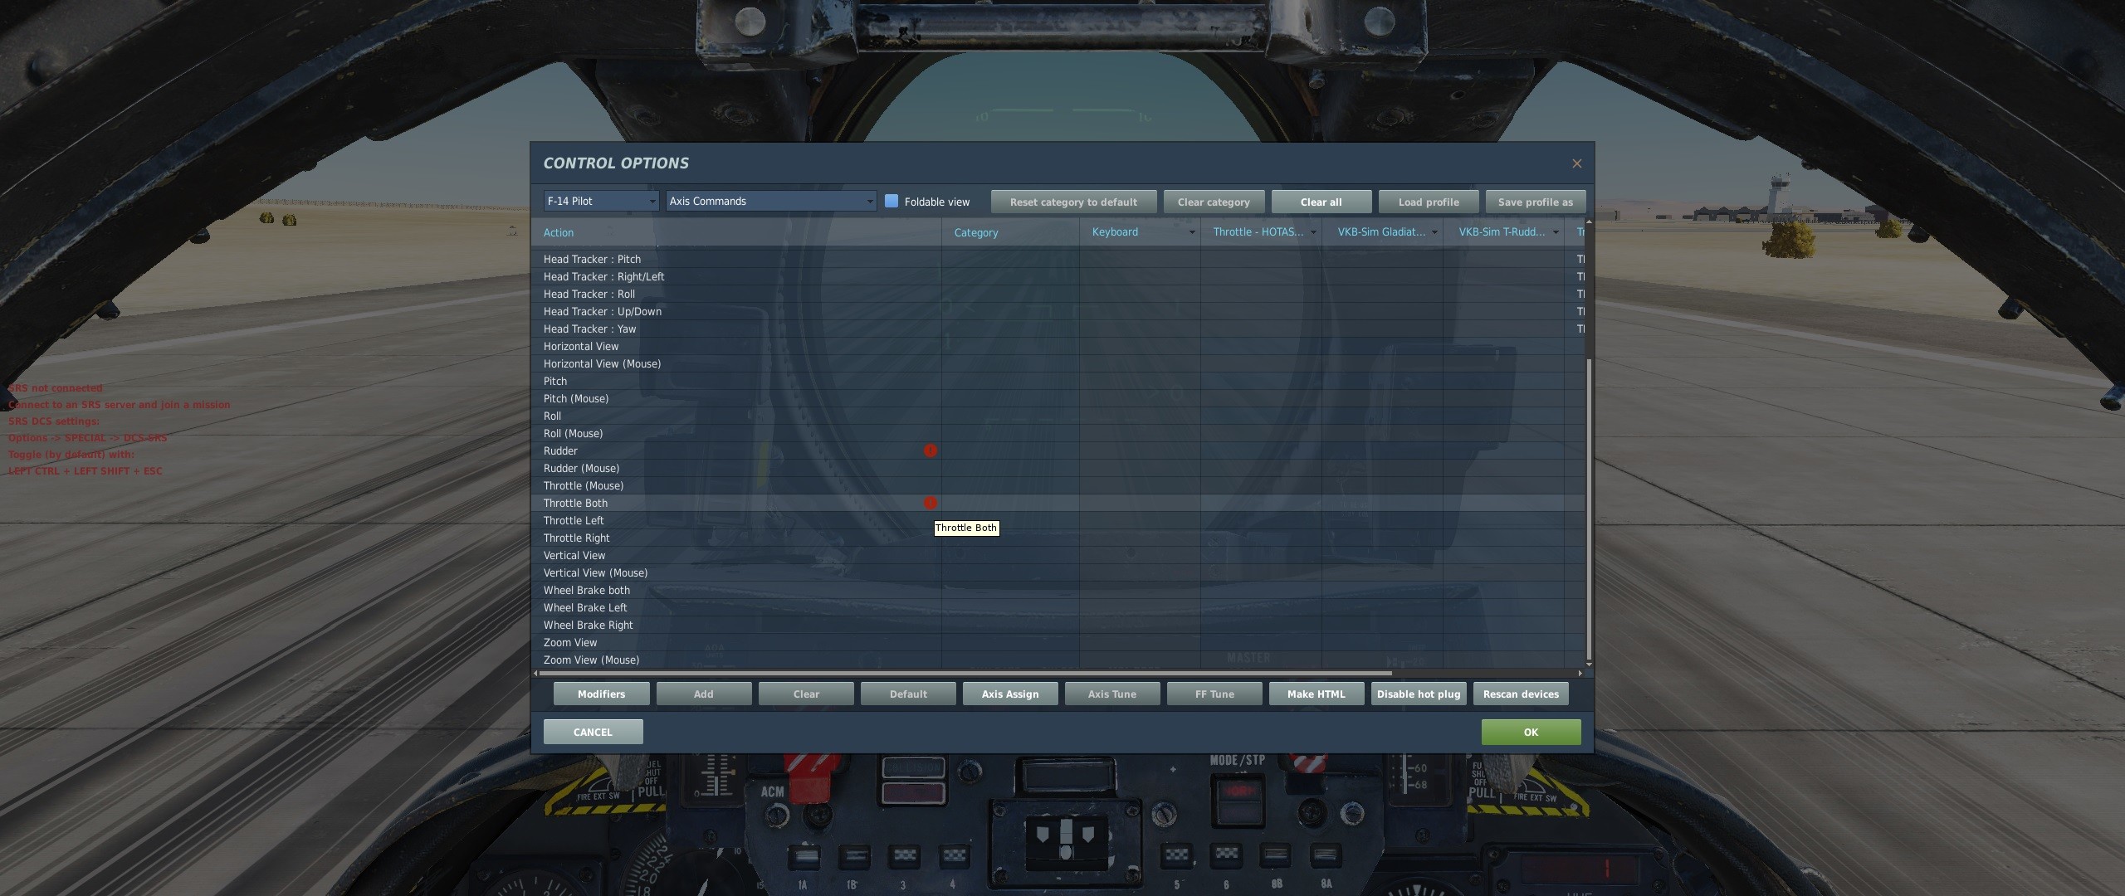Select the Head Tracker : Yaw row
Viewport: 2125px width, 896px height.
pos(1058,329)
